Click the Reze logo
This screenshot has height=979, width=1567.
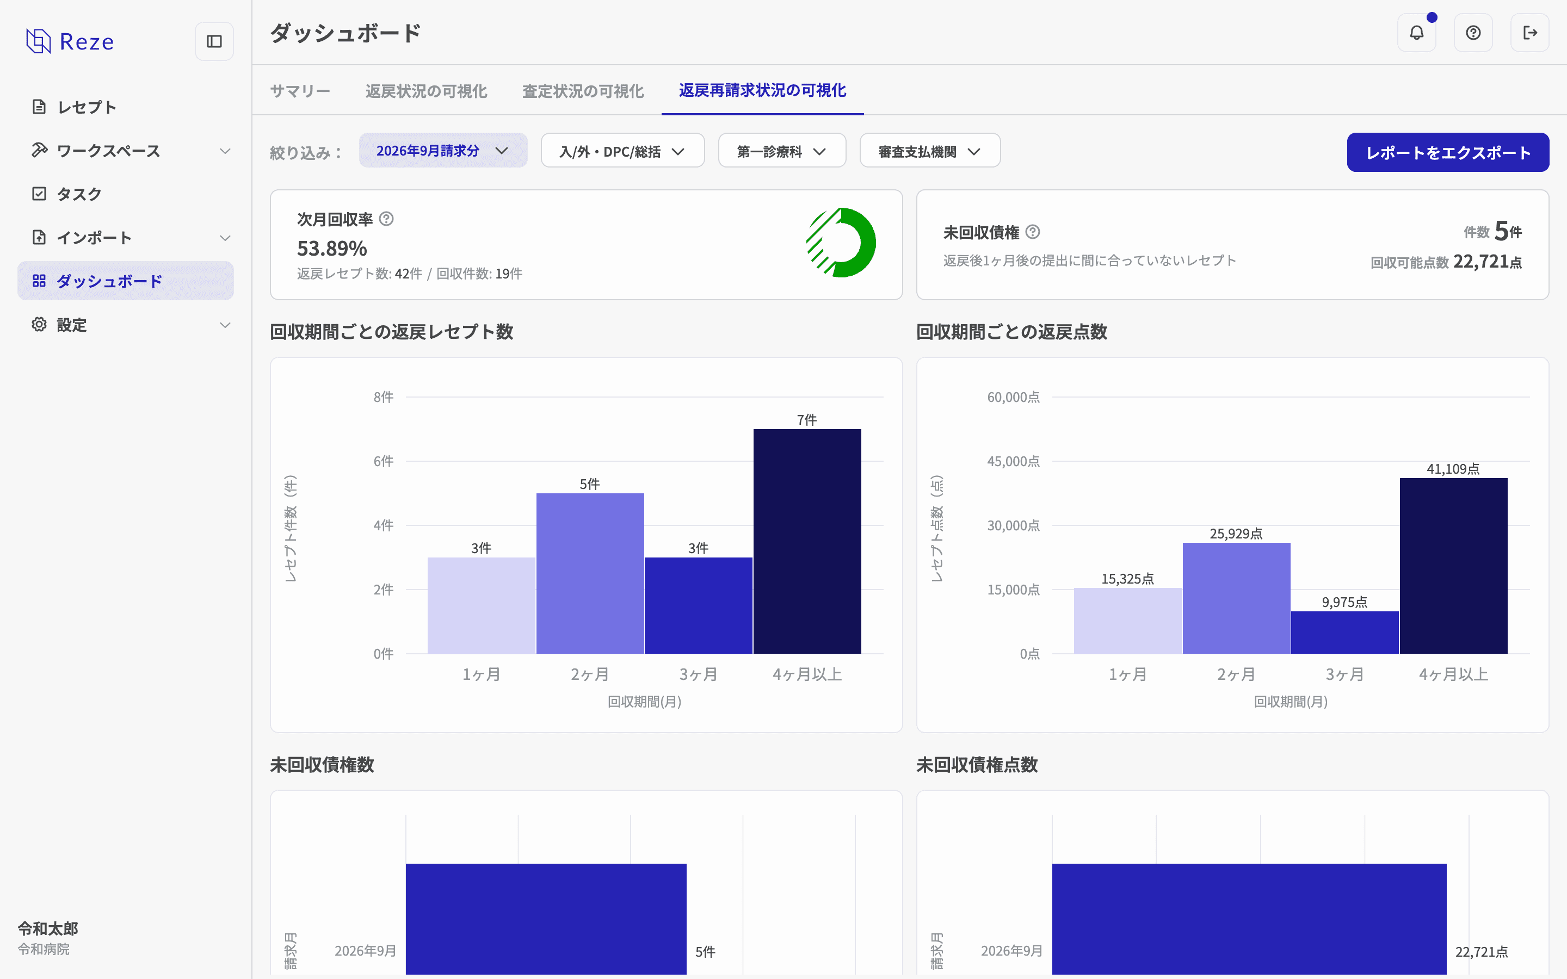(x=70, y=41)
